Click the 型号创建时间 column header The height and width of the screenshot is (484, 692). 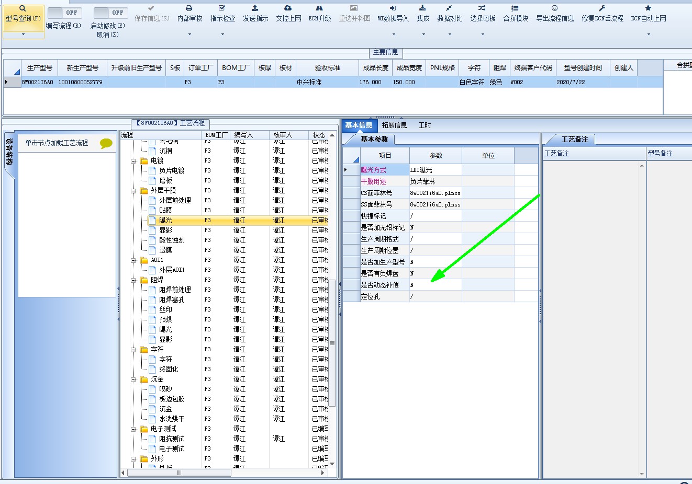pos(583,68)
